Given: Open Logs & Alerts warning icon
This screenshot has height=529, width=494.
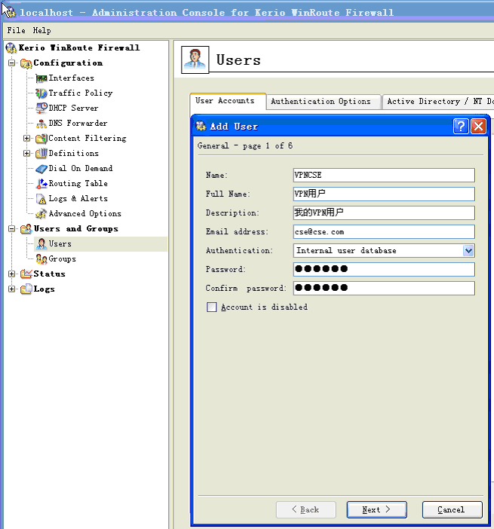Looking at the screenshot, I should point(41,199).
